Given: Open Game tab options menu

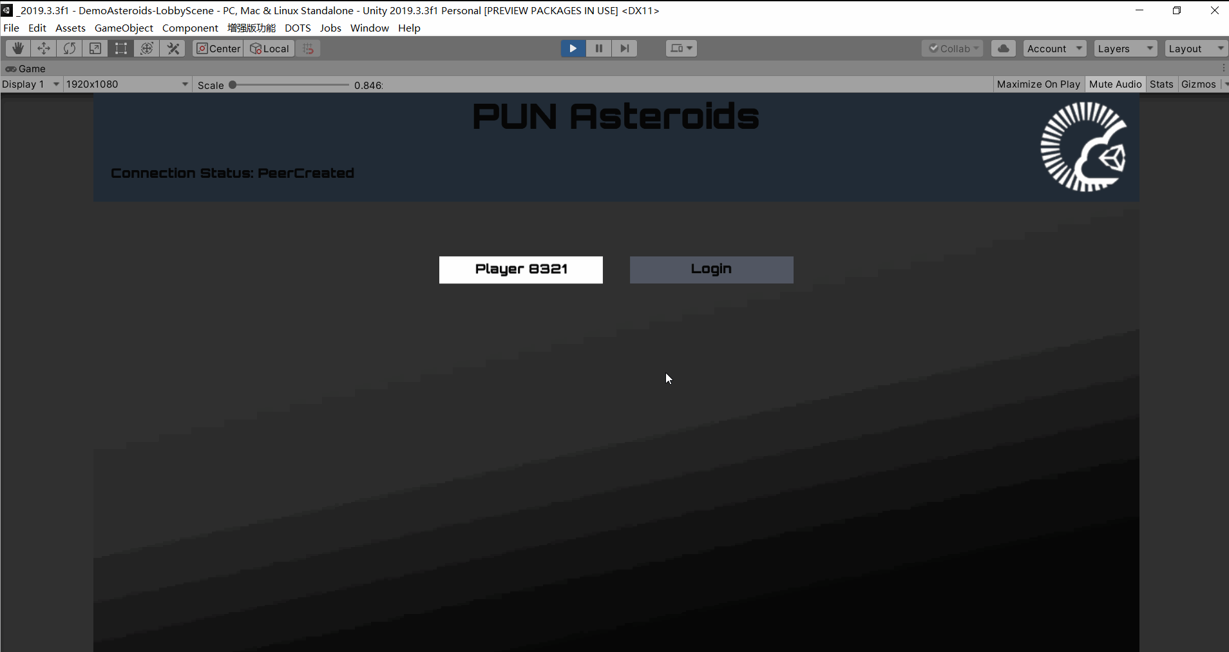Looking at the screenshot, I should click(x=1223, y=68).
